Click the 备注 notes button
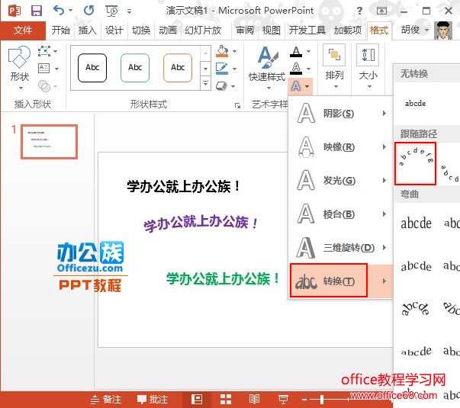This screenshot has width=460, height=408. tap(105, 399)
